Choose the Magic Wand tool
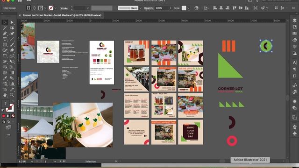Screen dimensions: 299x168 click(5, 28)
